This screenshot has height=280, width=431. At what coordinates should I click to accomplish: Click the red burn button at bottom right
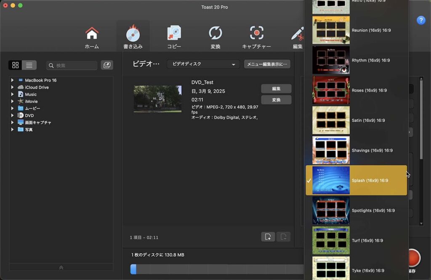point(414,258)
